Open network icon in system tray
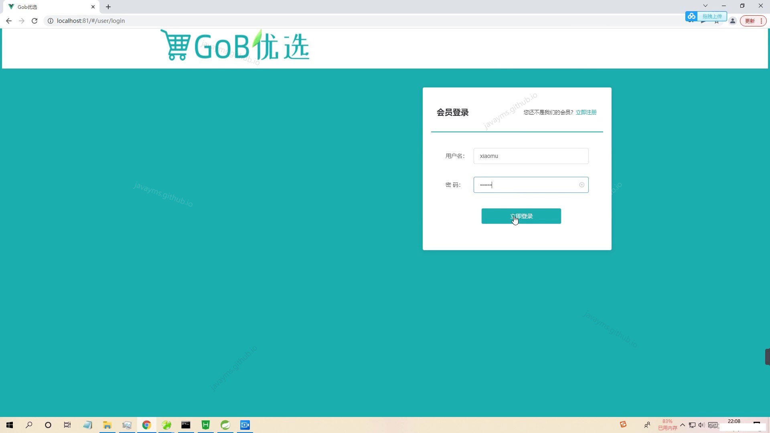This screenshot has width=770, height=433. pyautogui.click(x=692, y=425)
